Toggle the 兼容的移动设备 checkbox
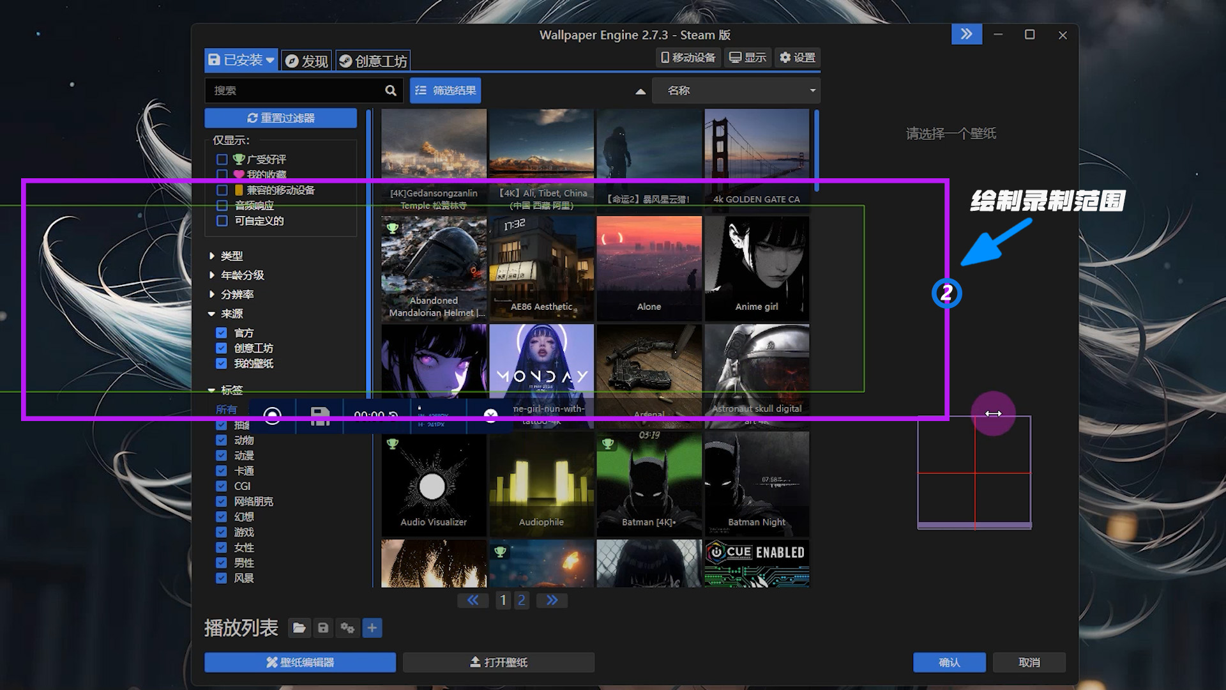The width and height of the screenshot is (1226, 690). (x=222, y=190)
